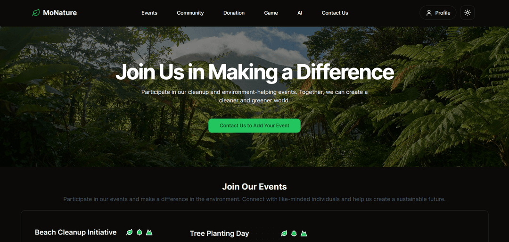Click leaf icon beside Beach Cleanup Initiative
The height and width of the screenshot is (242, 509).
[x=129, y=232]
